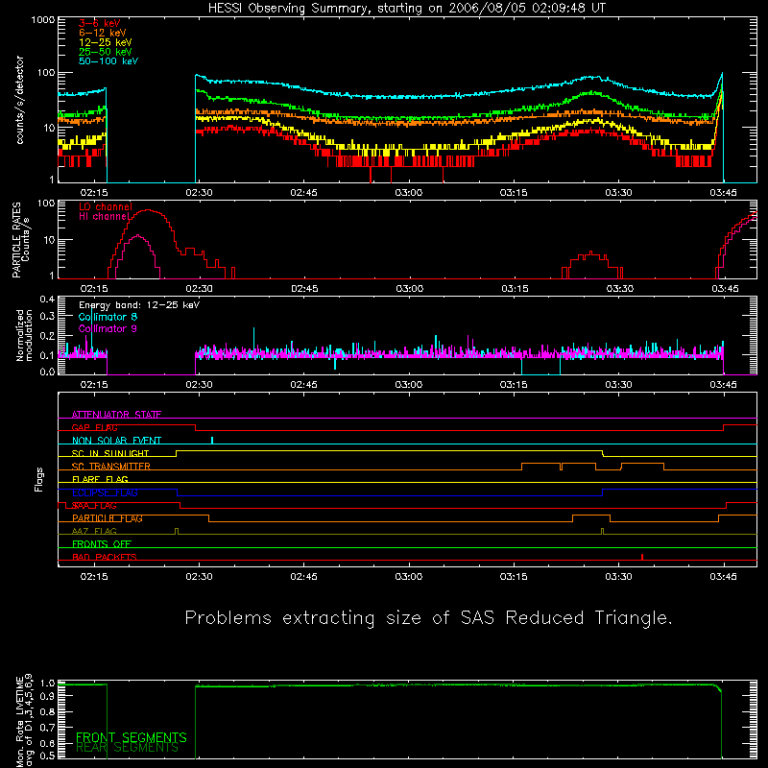Click the SAA FLAG label

94,506
